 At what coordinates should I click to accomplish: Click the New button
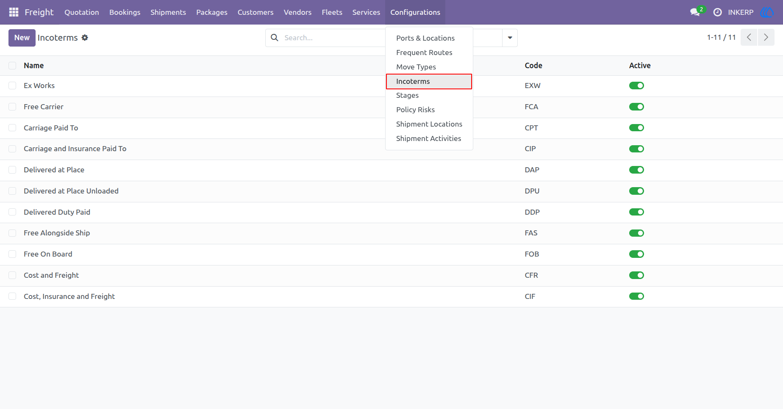[22, 38]
